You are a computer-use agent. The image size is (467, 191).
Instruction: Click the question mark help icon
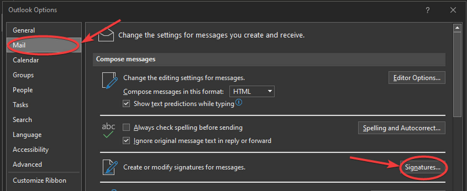point(428,10)
